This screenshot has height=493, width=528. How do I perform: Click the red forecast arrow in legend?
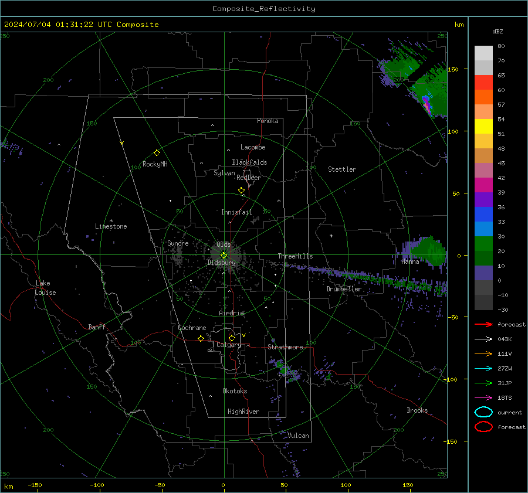483,324
